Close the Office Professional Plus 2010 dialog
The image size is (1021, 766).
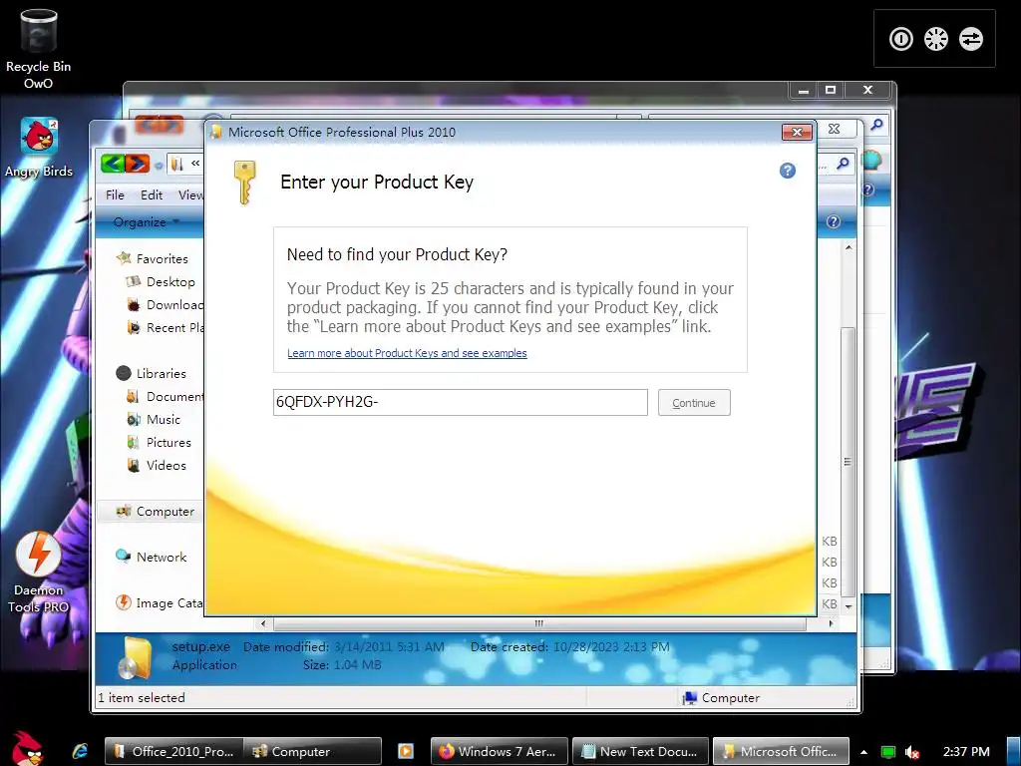pos(797,132)
